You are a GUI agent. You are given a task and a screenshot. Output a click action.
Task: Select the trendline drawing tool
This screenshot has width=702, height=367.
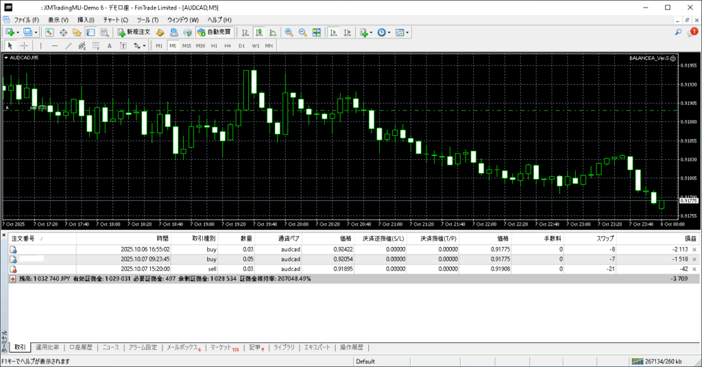(x=68, y=46)
